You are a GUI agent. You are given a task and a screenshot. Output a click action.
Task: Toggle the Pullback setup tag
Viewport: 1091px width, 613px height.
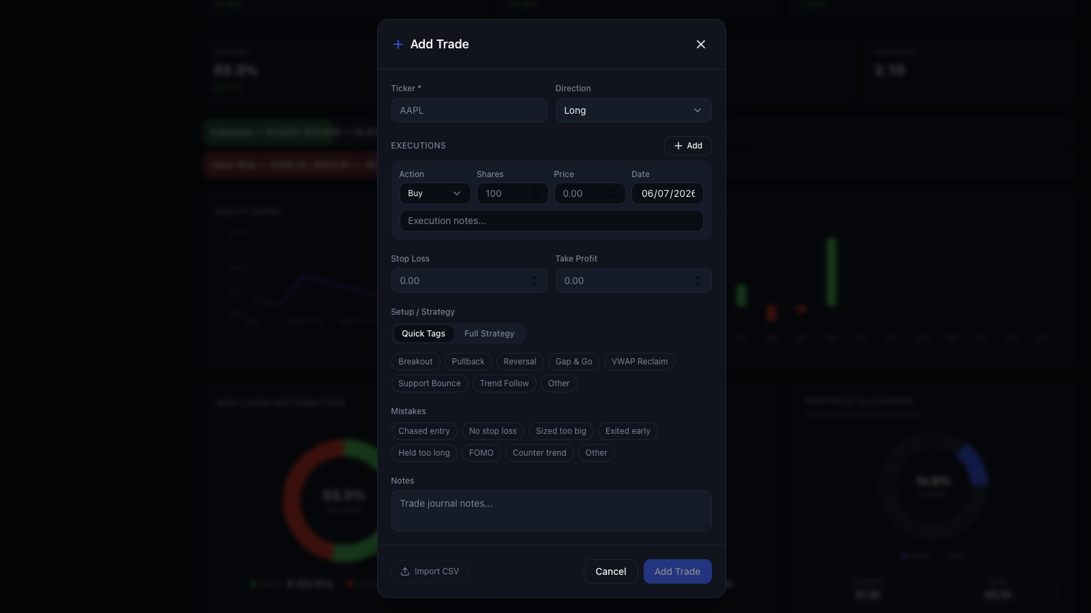pyautogui.click(x=468, y=362)
